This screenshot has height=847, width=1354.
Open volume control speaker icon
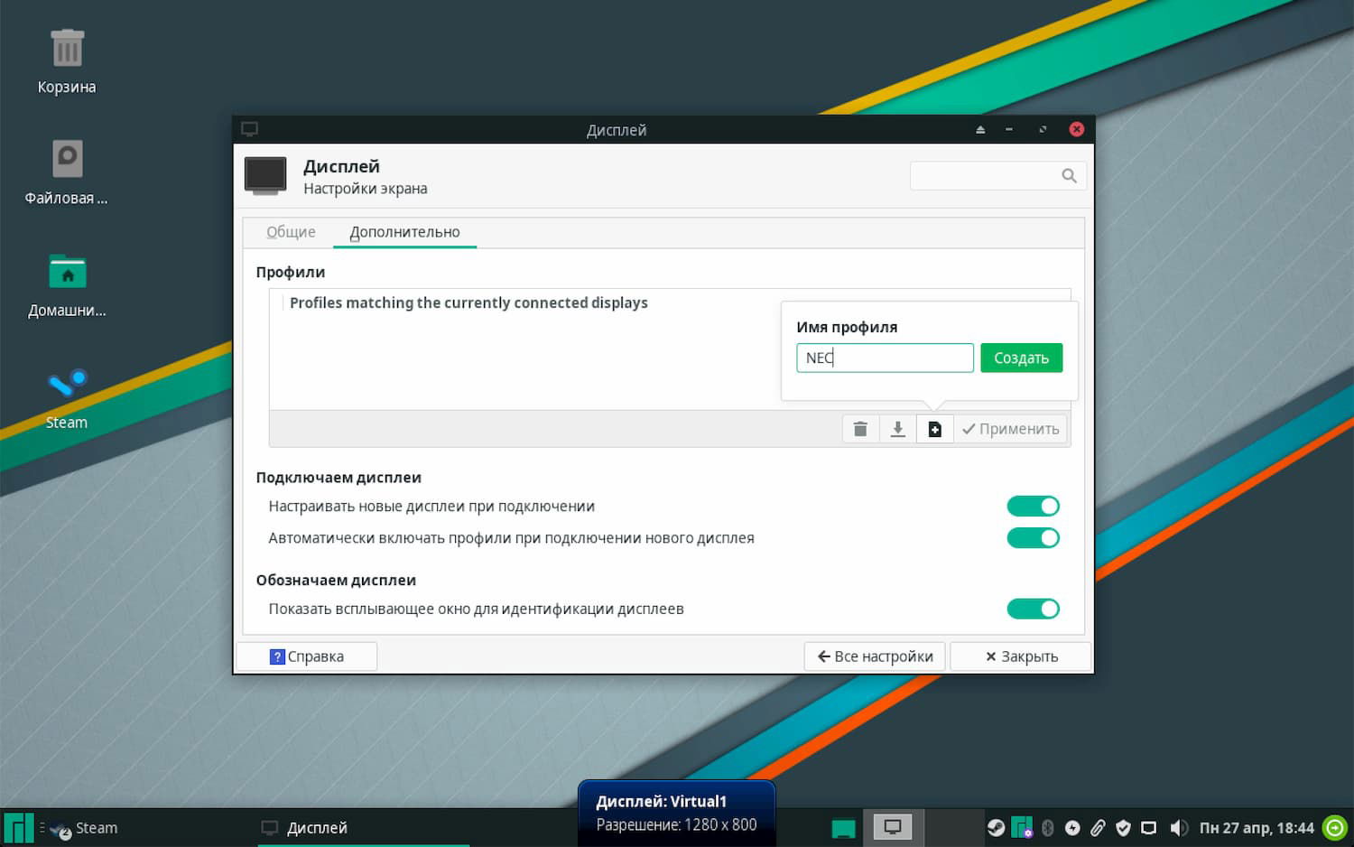click(1178, 828)
